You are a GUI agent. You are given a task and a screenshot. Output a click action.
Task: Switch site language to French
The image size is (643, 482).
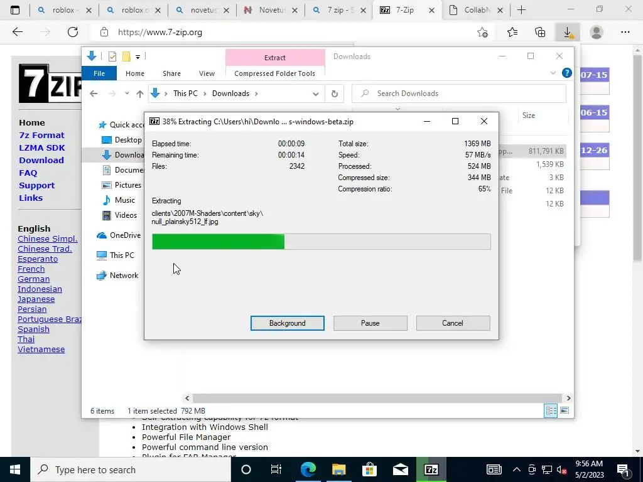[x=31, y=269]
